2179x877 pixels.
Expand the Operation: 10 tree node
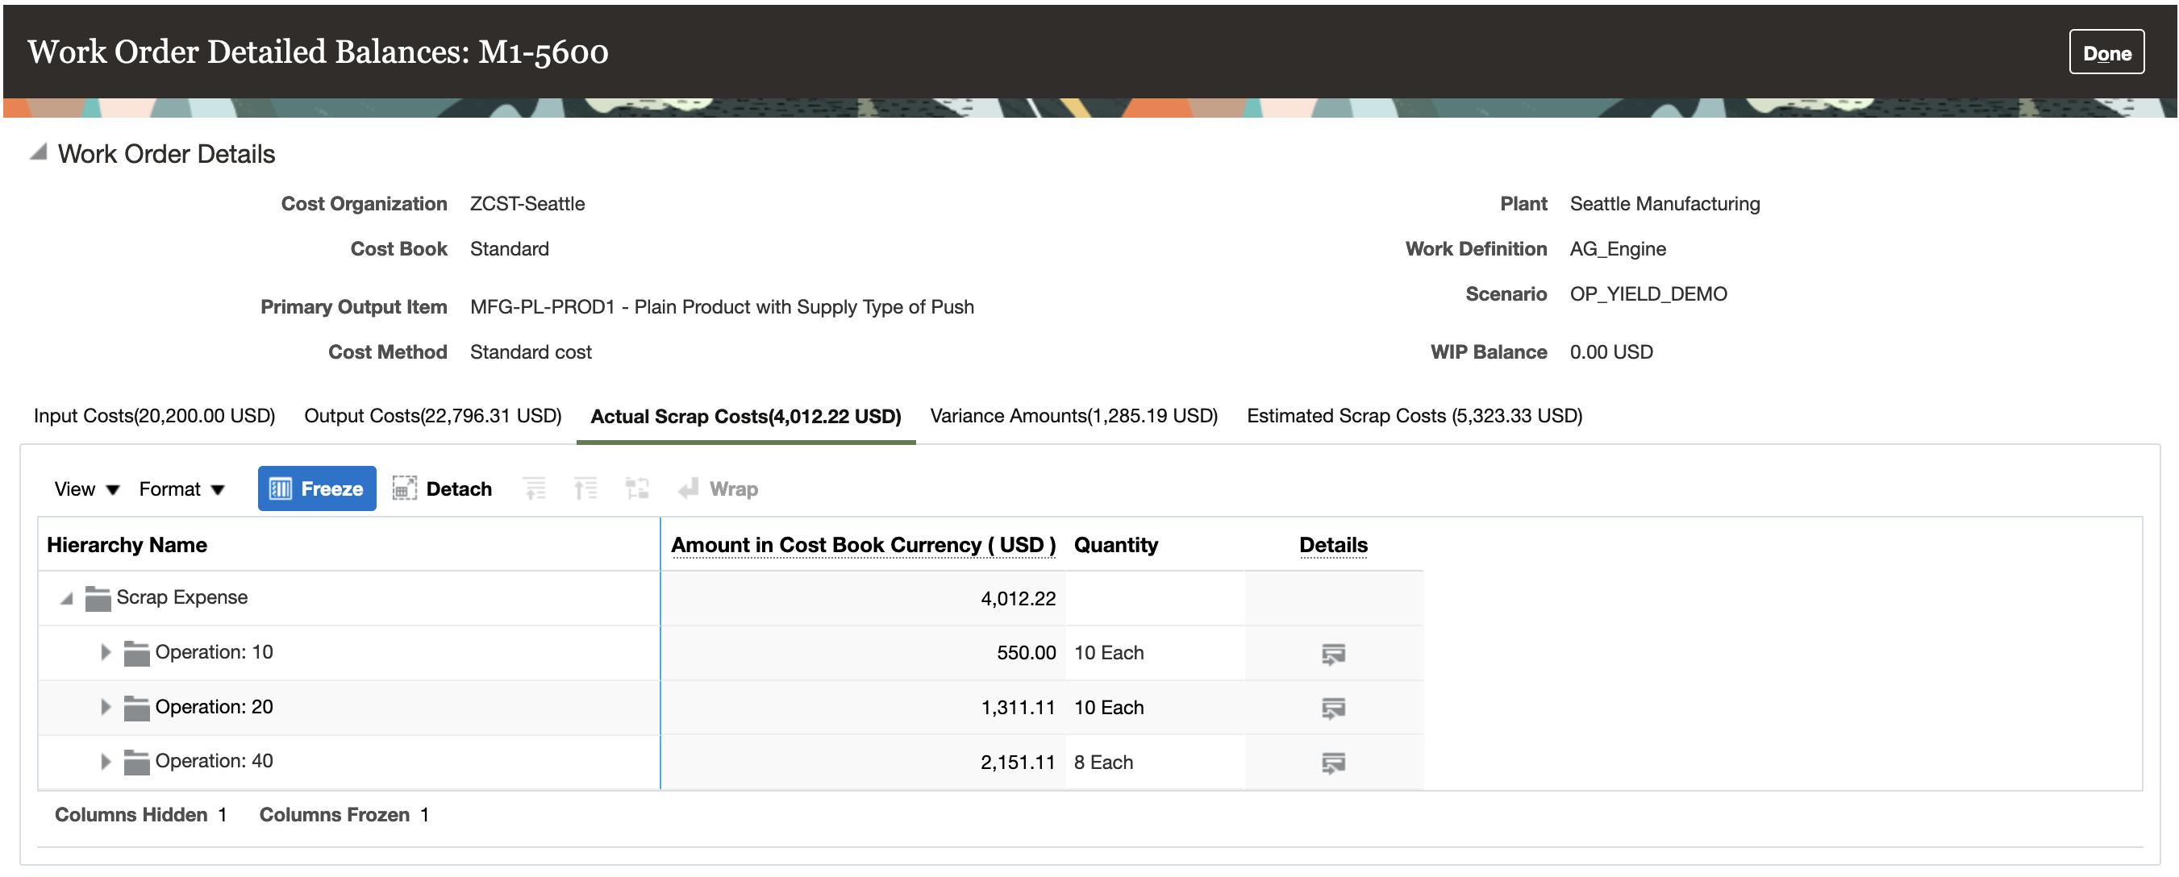(x=105, y=652)
